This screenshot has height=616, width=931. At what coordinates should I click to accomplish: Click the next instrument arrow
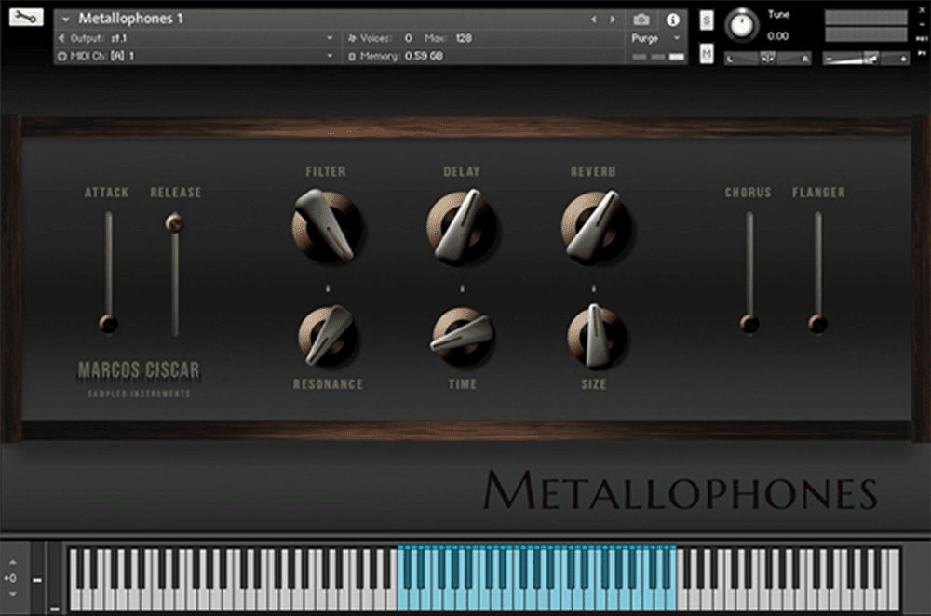click(x=612, y=18)
